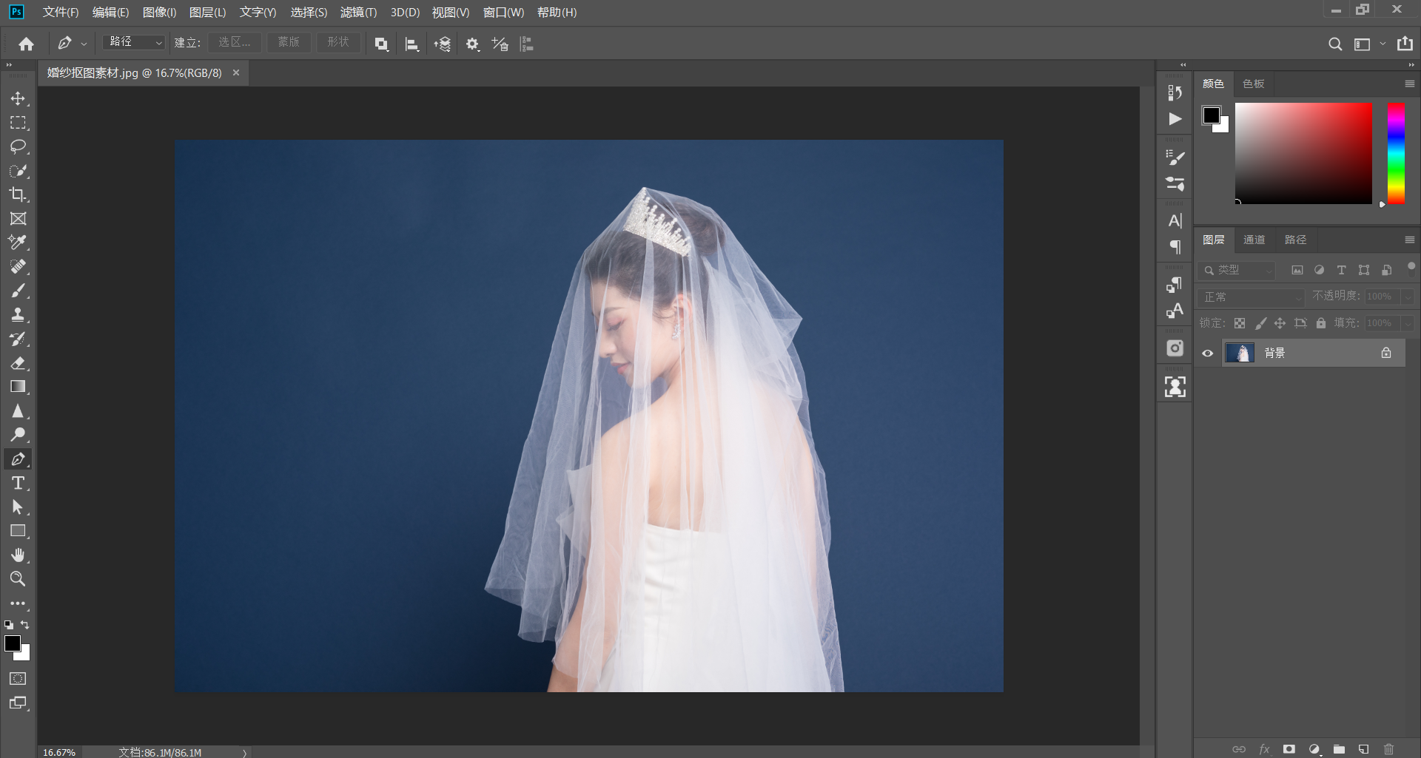Click the Zoom tool in the toolbar

point(18,579)
